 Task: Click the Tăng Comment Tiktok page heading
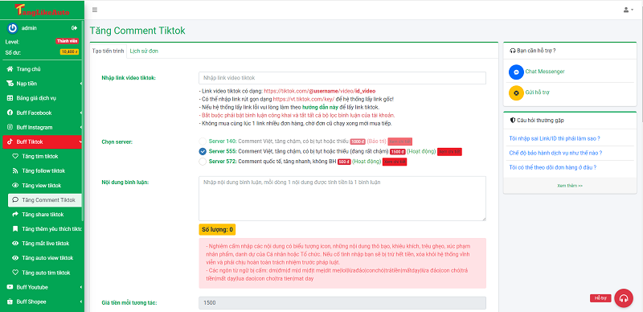(x=137, y=31)
